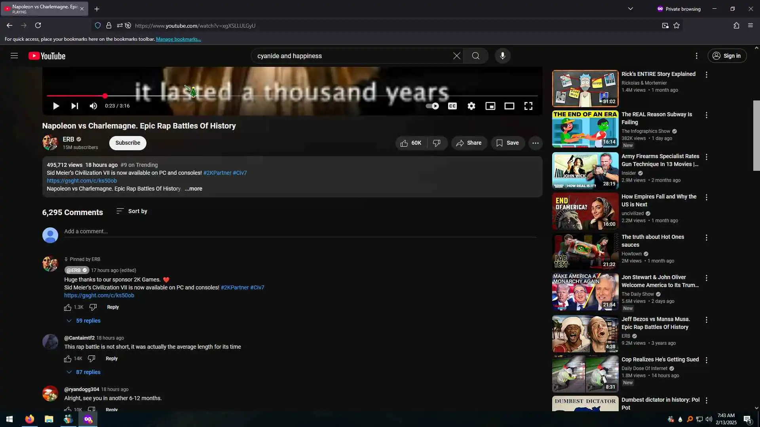This screenshot has width=760, height=427.
Task: Open the Sort by comments dropdown
Action: (x=132, y=211)
